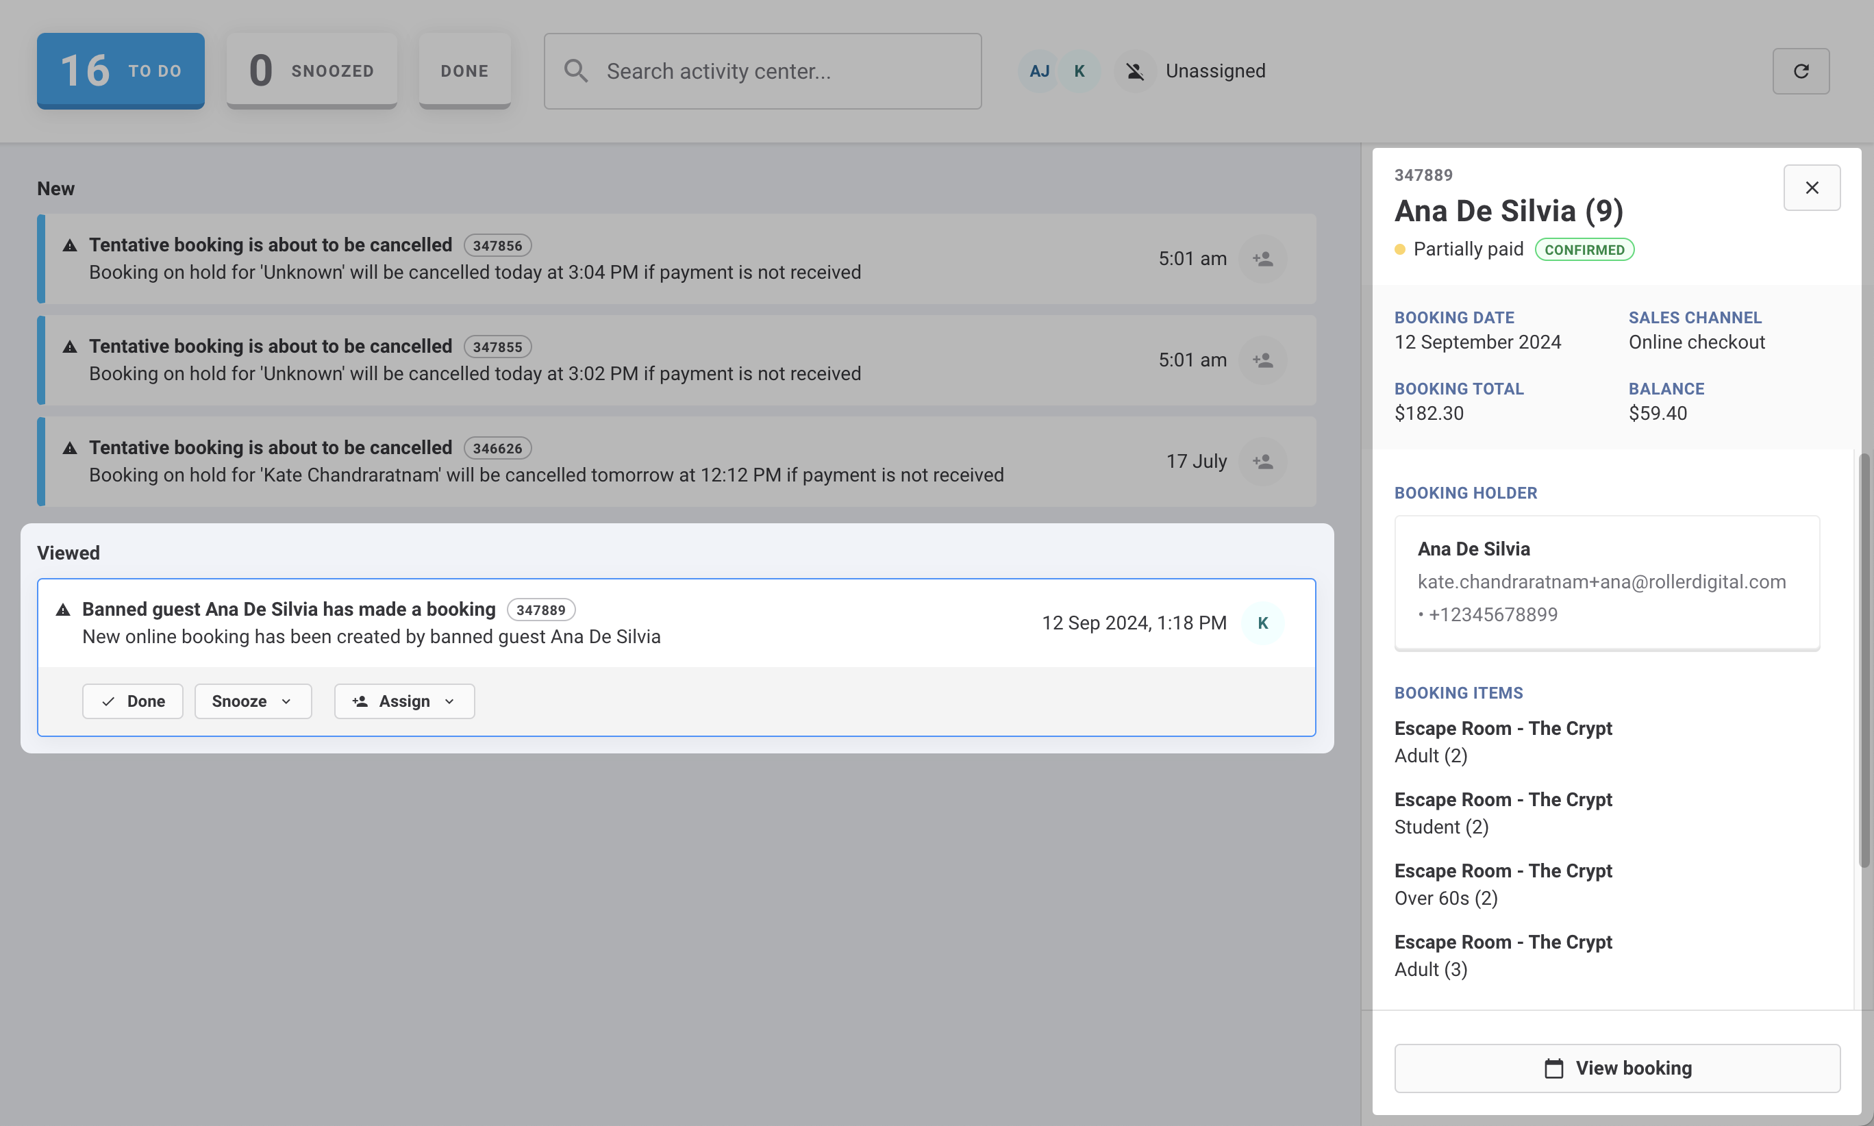Click the phone number +12345678899
Image resolution: width=1874 pixels, height=1126 pixels.
coord(1492,614)
